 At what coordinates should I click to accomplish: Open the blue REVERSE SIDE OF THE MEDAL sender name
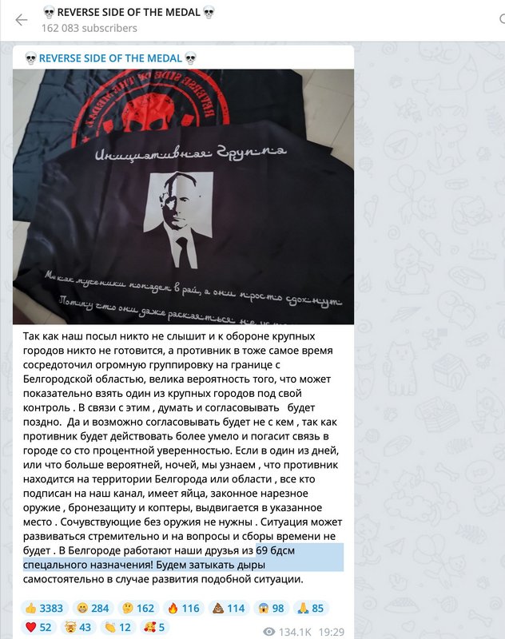pos(110,58)
